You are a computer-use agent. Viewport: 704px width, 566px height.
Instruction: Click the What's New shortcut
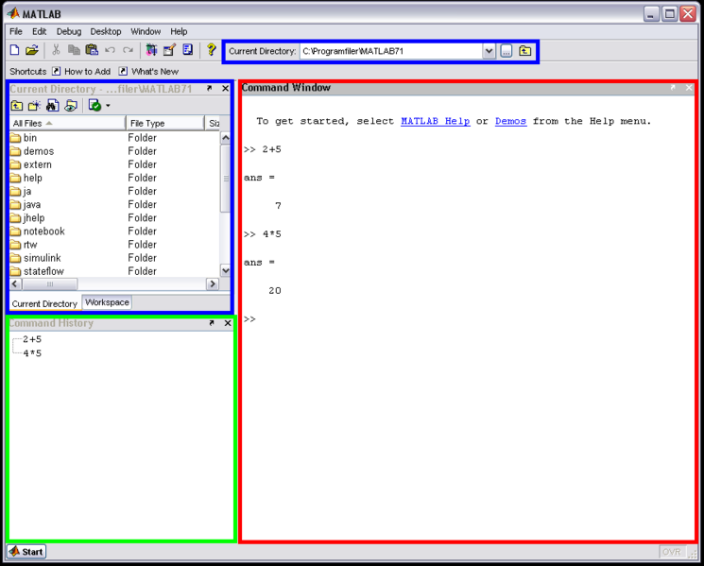click(148, 72)
